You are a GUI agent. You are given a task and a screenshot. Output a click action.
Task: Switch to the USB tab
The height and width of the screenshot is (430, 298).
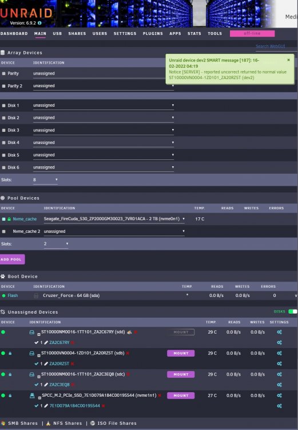pyautogui.click(x=57, y=33)
